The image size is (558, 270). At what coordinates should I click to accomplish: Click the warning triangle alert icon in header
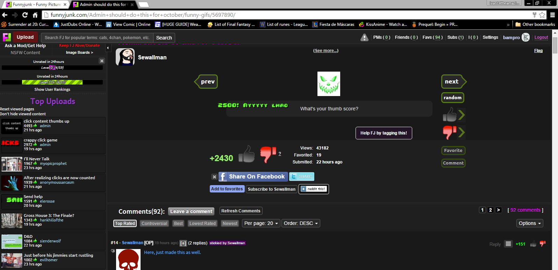(364, 37)
